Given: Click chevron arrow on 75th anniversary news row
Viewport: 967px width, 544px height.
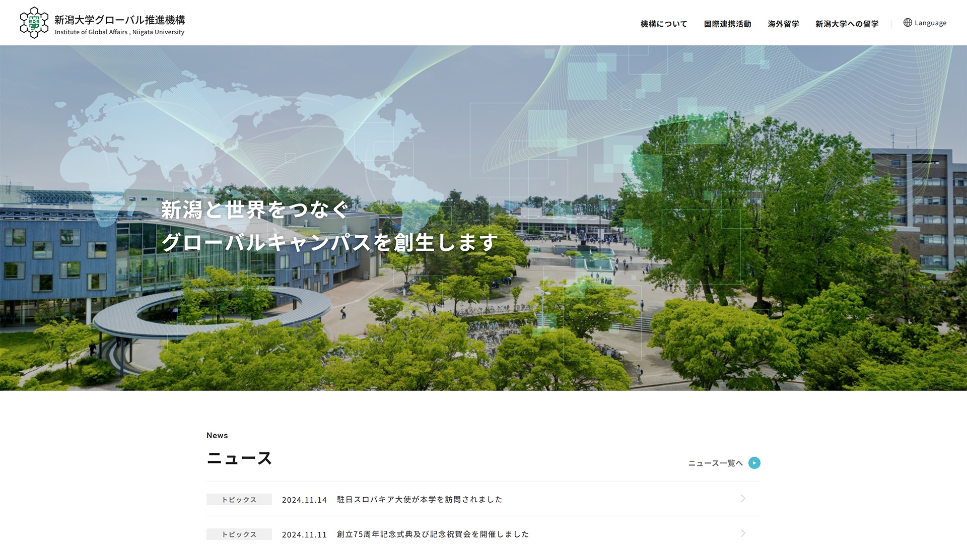Looking at the screenshot, I should click(743, 533).
